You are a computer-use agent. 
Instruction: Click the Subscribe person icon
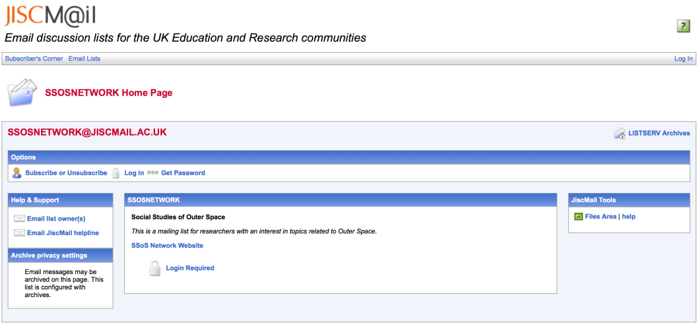(x=17, y=173)
